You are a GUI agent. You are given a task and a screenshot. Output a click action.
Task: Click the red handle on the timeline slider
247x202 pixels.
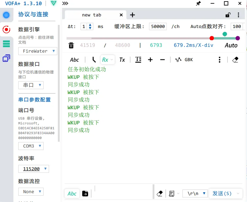(212, 38)
